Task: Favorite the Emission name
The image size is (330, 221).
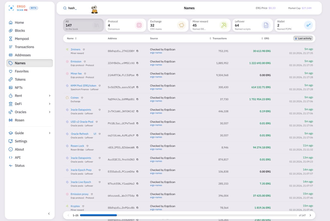Action: pyautogui.click(x=85, y=62)
